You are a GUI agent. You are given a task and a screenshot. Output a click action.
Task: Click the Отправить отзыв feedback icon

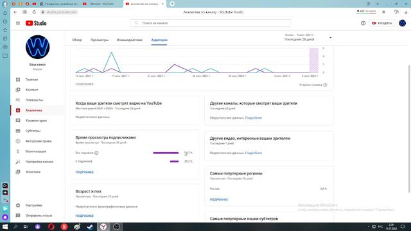[18, 216]
